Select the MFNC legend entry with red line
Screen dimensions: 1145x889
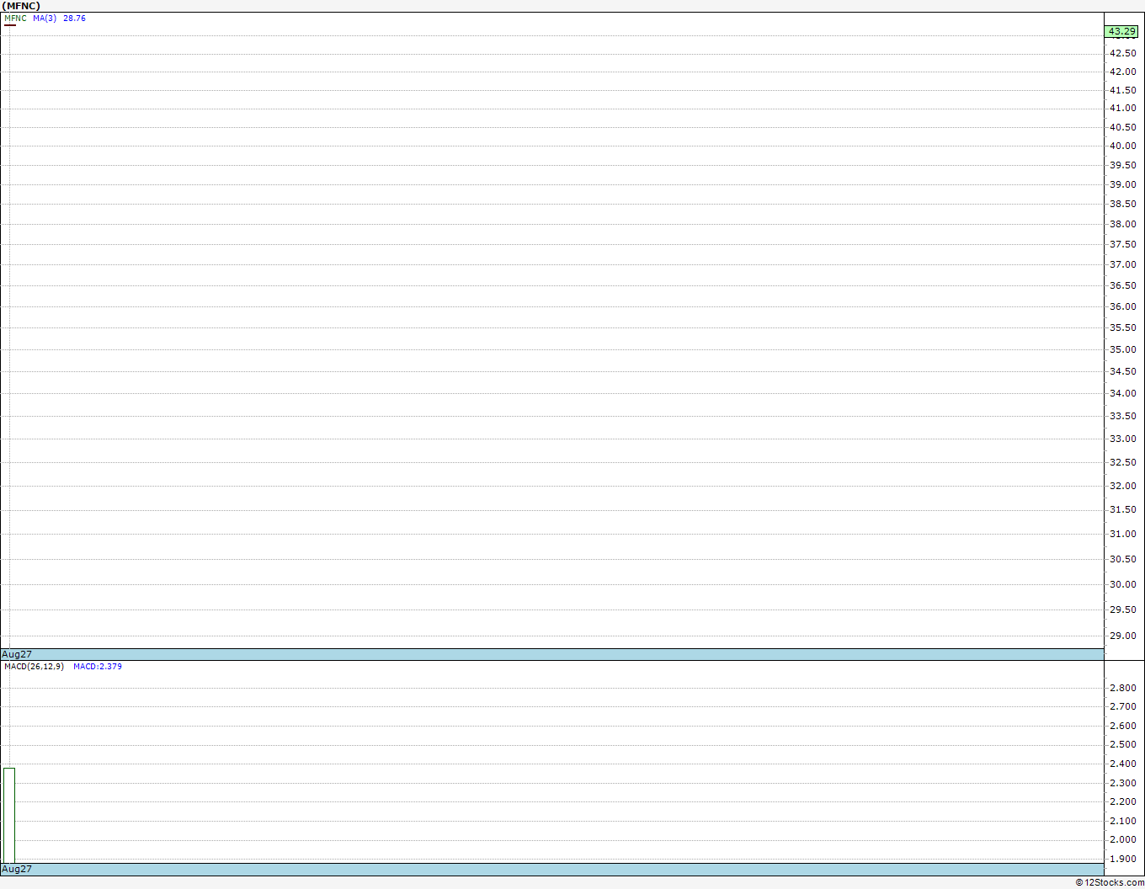[x=15, y=19]
